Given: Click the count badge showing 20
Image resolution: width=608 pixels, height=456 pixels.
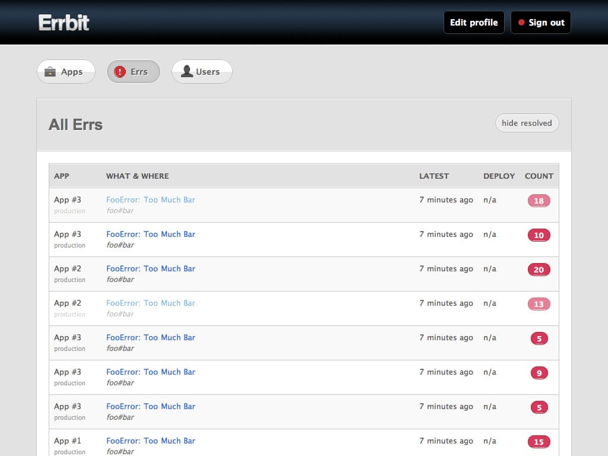Looking at the screenshot, I should coord(539,270).
